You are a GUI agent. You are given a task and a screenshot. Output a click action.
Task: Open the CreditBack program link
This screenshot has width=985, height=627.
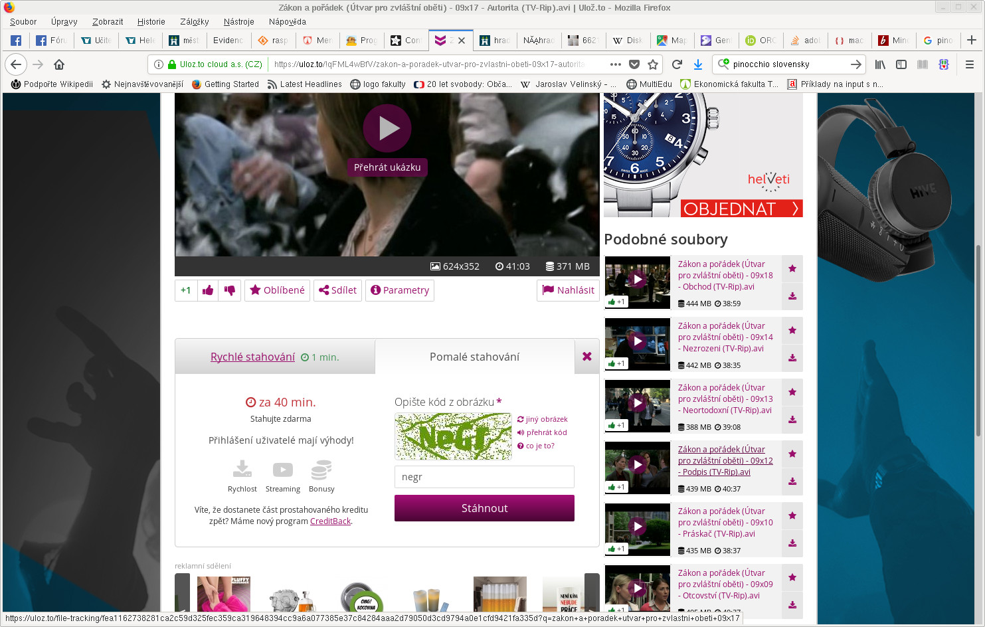pyautogui.click(x=330, y=521)
